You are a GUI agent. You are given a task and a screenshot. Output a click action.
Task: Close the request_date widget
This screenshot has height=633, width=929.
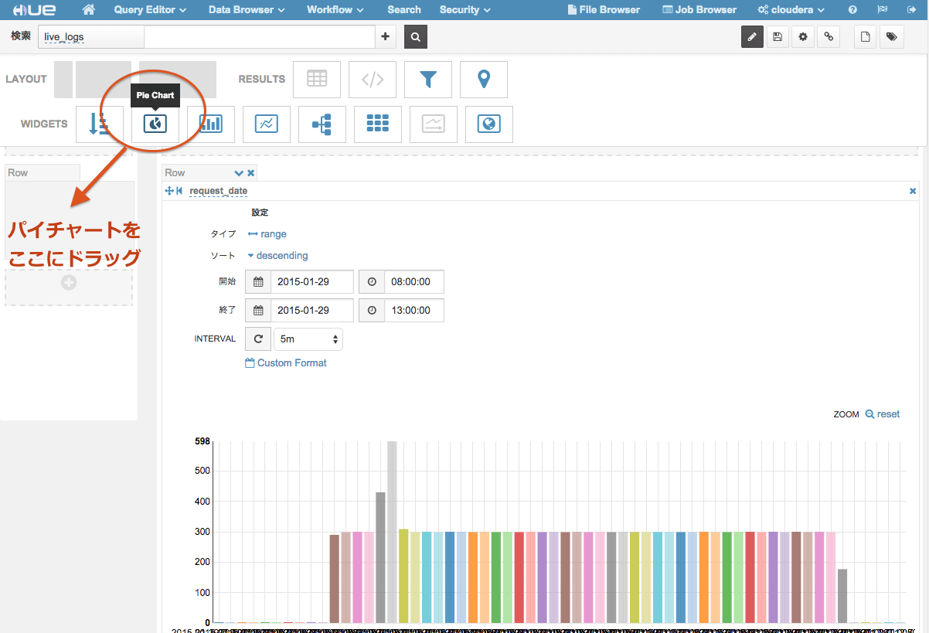(x=913, y=191)
